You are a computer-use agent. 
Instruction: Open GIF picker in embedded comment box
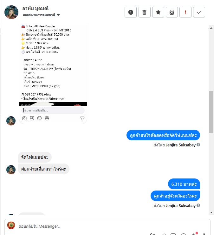pos(32,118)
